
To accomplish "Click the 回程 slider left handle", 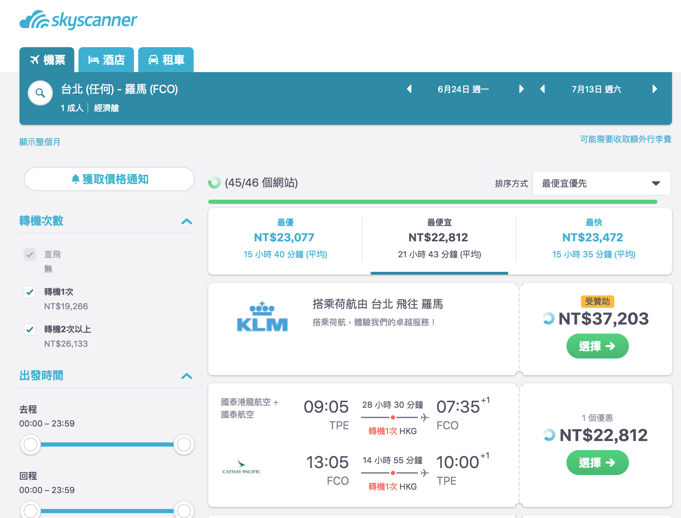I will 31,510.
